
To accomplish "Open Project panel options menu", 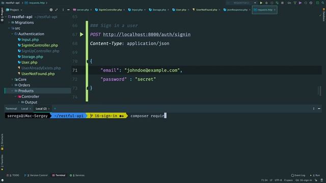I will tap(63, 10).
